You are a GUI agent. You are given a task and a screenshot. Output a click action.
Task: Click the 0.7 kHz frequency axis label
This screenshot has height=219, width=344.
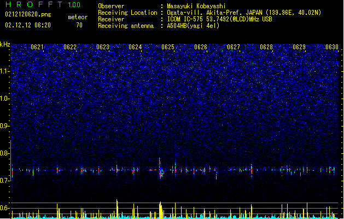(5, 181)
